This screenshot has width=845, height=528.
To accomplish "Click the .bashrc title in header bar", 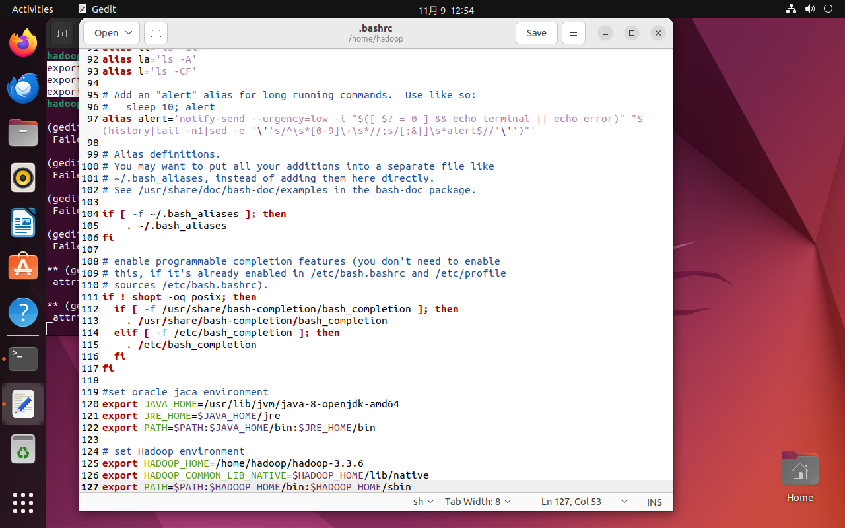I will pos(376,28).
